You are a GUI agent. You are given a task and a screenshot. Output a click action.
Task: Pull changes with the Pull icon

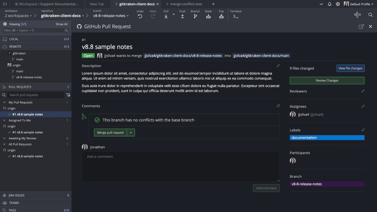pyautogui.click(x=166, y=16)
